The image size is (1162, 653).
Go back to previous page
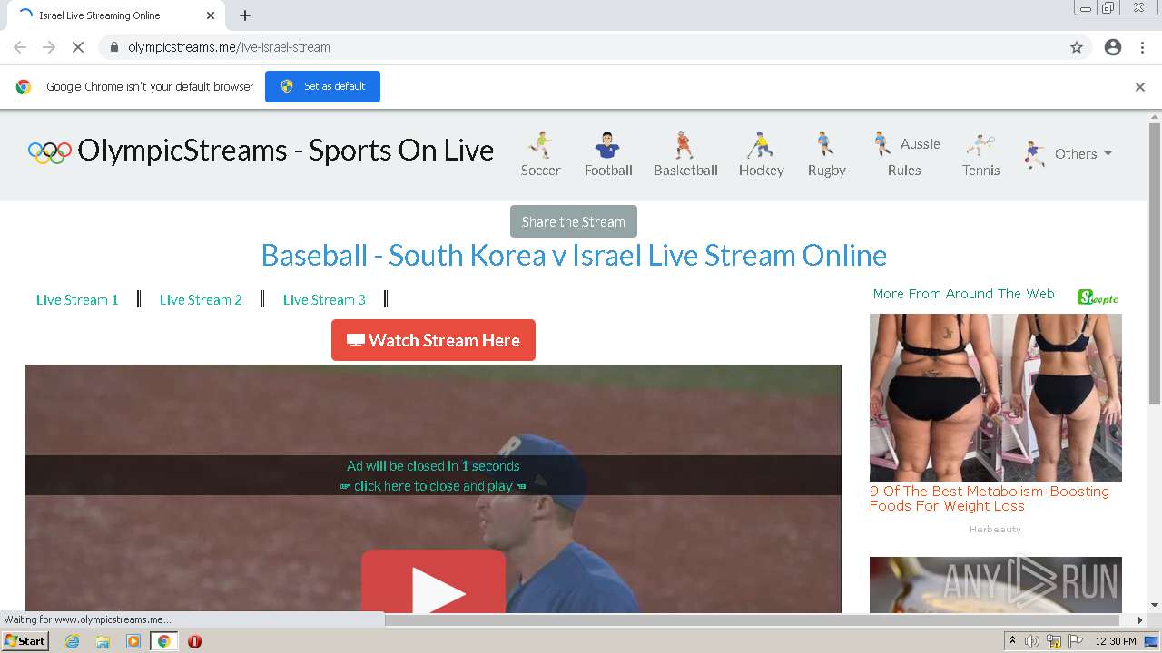click(20, 47)
